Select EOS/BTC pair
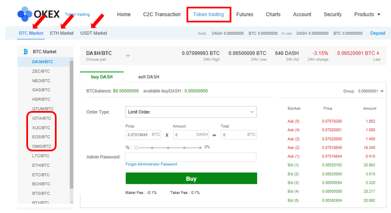Image resolution: width=391 pixels, height=213 pixels. [41, 137]
